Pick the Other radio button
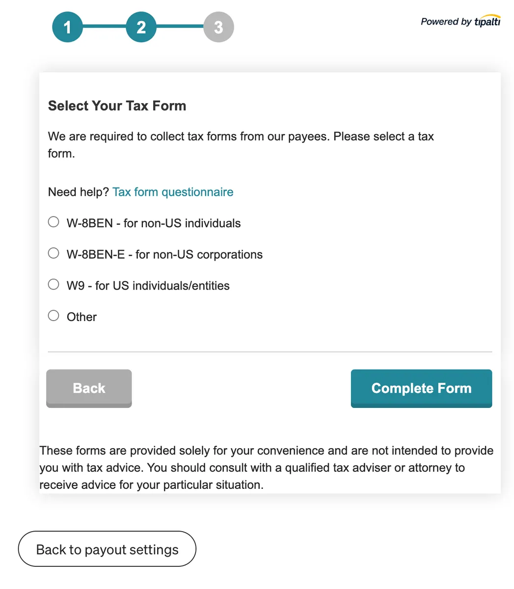This screenshot has height=589, width=514. pyautogui.click(x=54, y=316)
